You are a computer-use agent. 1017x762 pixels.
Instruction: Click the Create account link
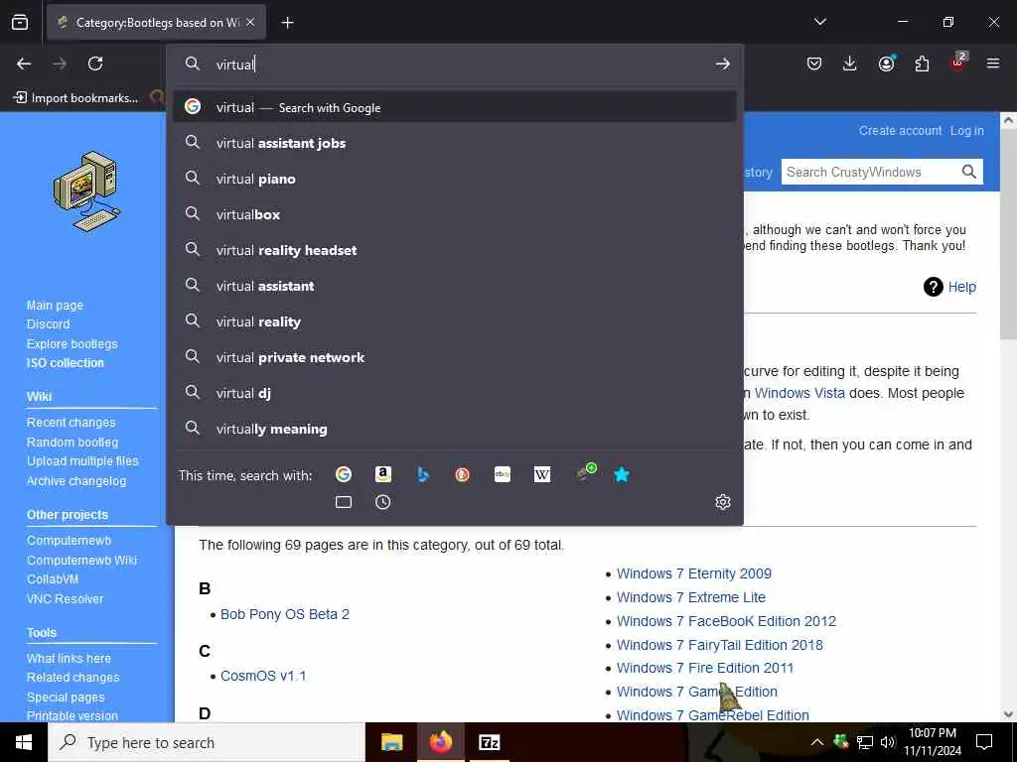(900, 130)
